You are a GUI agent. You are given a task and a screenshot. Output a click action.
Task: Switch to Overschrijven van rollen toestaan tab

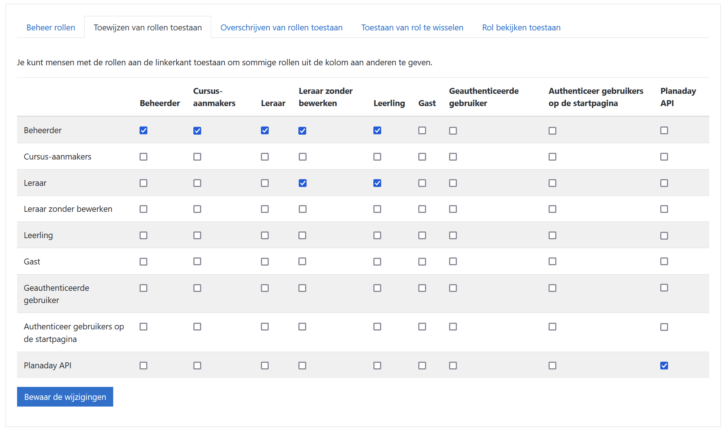281,27
